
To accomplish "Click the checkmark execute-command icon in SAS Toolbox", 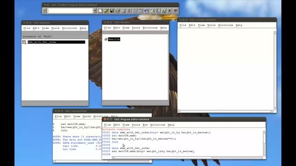I will tap(44, 11).
